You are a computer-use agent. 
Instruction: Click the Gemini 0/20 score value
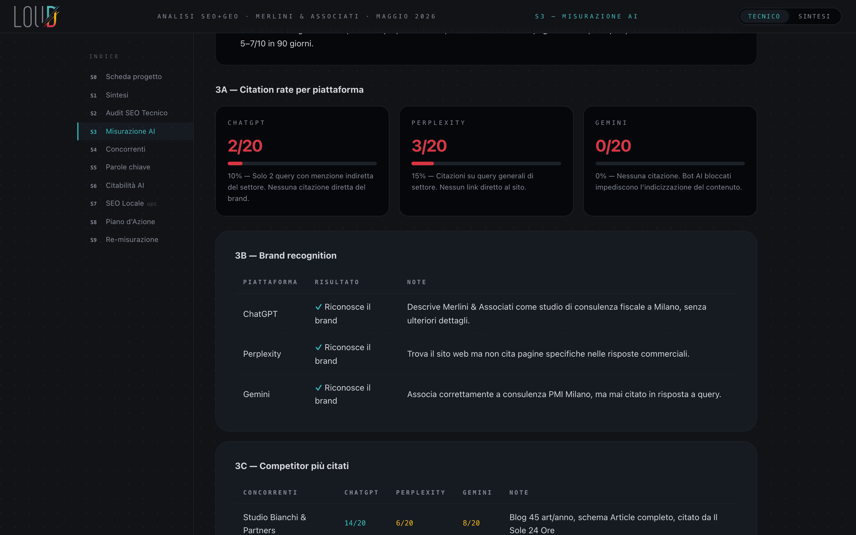point(613,146)
